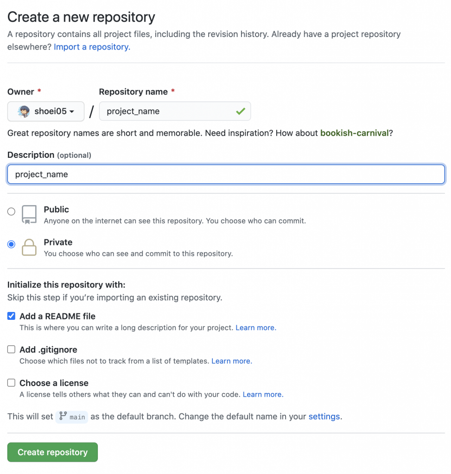Click the shoei05 owner avatar icon
The image size is (451, 474).
click(x=24, y=112)
